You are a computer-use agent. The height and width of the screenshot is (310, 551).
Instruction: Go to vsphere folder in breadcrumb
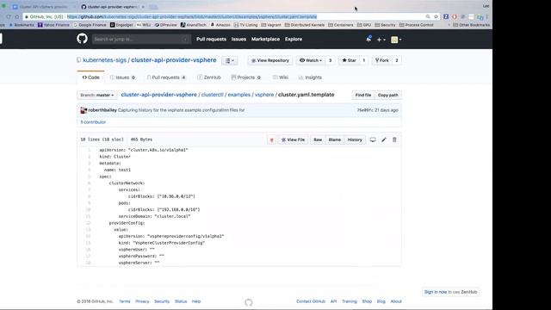point(264,95)
